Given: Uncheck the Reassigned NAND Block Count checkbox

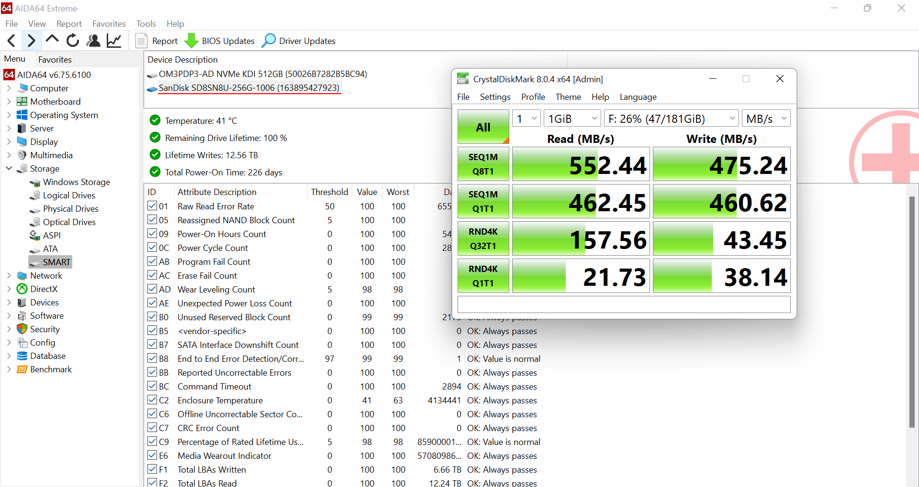Looking at the screenshot, I should (x=152, y=220).
